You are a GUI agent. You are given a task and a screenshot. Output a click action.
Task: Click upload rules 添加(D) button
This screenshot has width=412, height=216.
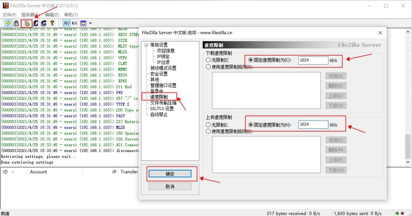click(x=336, y=140)
